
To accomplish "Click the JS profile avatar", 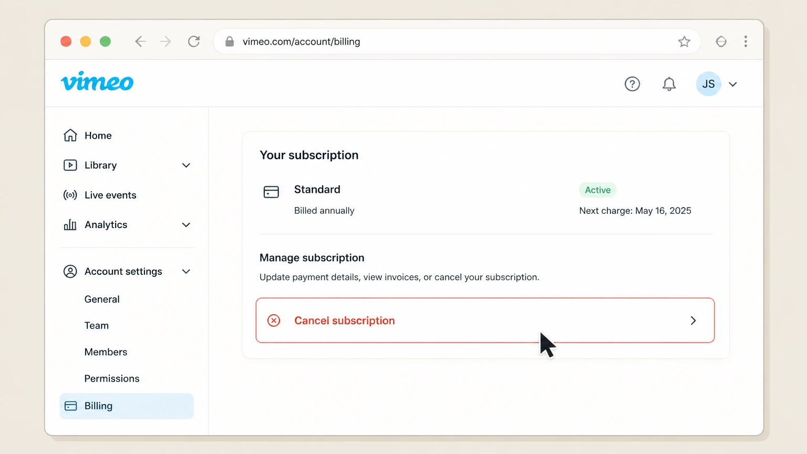I will click(708, 84).
